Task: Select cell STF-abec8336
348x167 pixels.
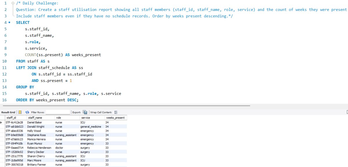Action: pos(16,131)
